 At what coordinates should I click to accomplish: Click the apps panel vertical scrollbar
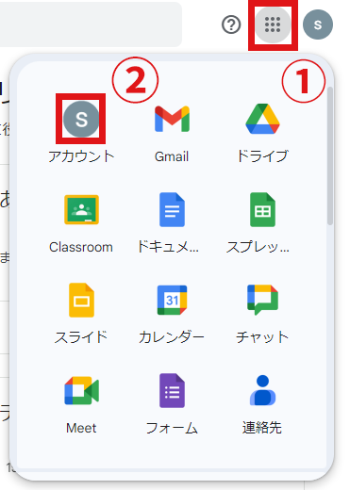[x=329, y=156]
